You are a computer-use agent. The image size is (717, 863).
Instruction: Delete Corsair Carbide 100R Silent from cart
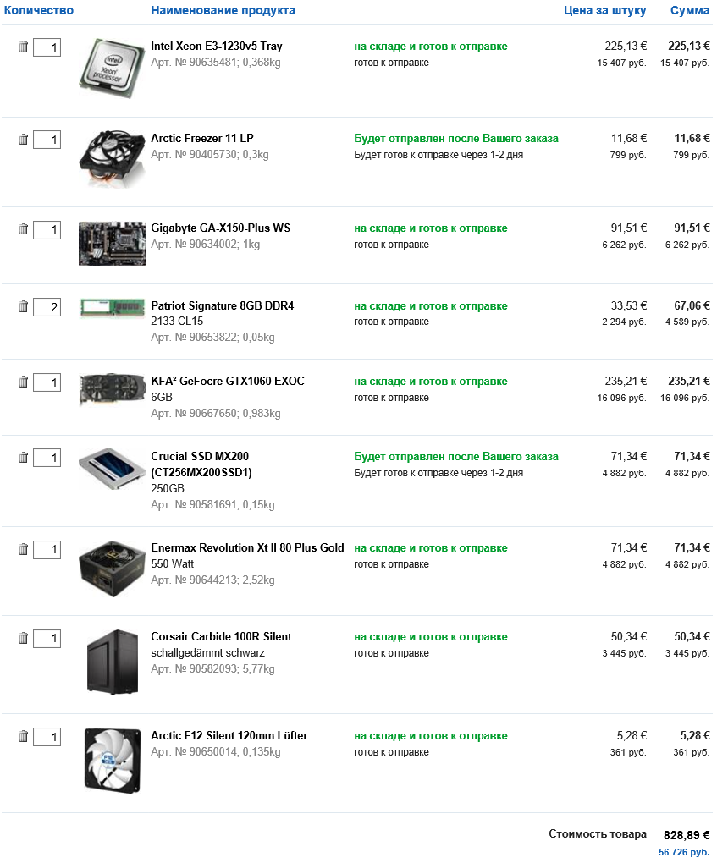click(24, 638)
